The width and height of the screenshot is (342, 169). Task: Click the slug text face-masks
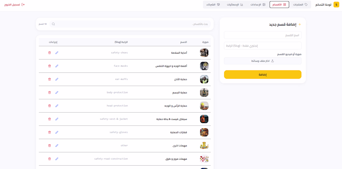tap(121, 66)
